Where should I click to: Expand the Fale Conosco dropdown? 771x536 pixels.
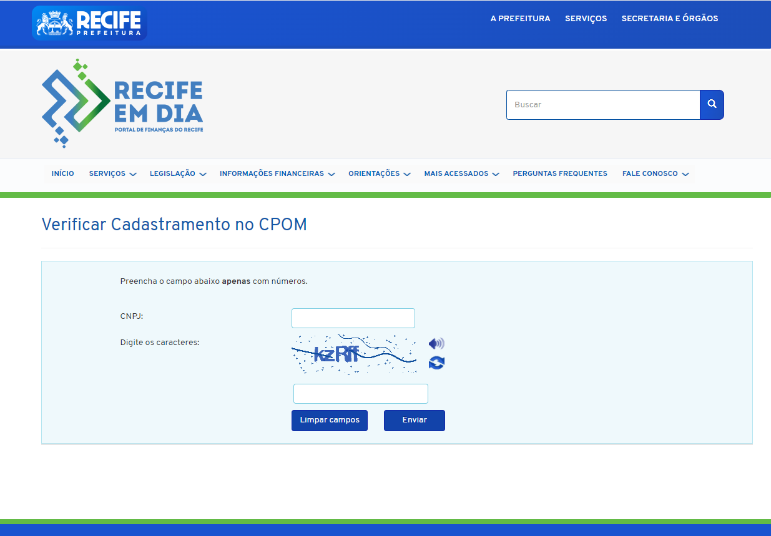(x=656, y=173)
